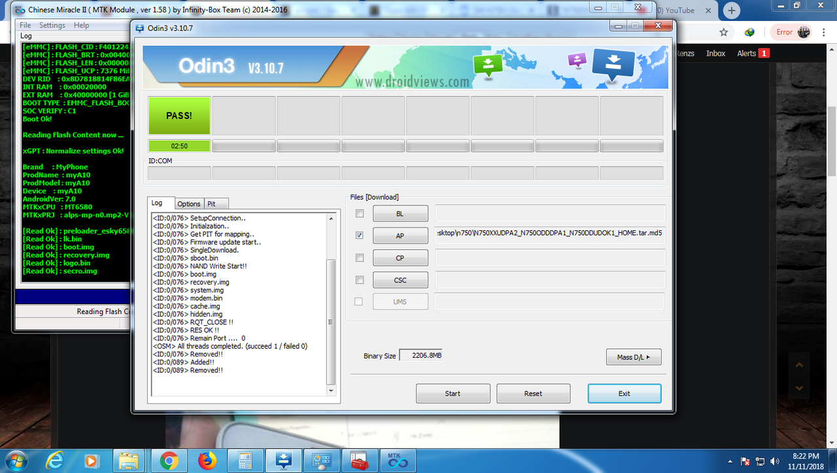Click the Odin3 title bar icon
This screenshot has height=473, width=837.
(x=140, y=27)
